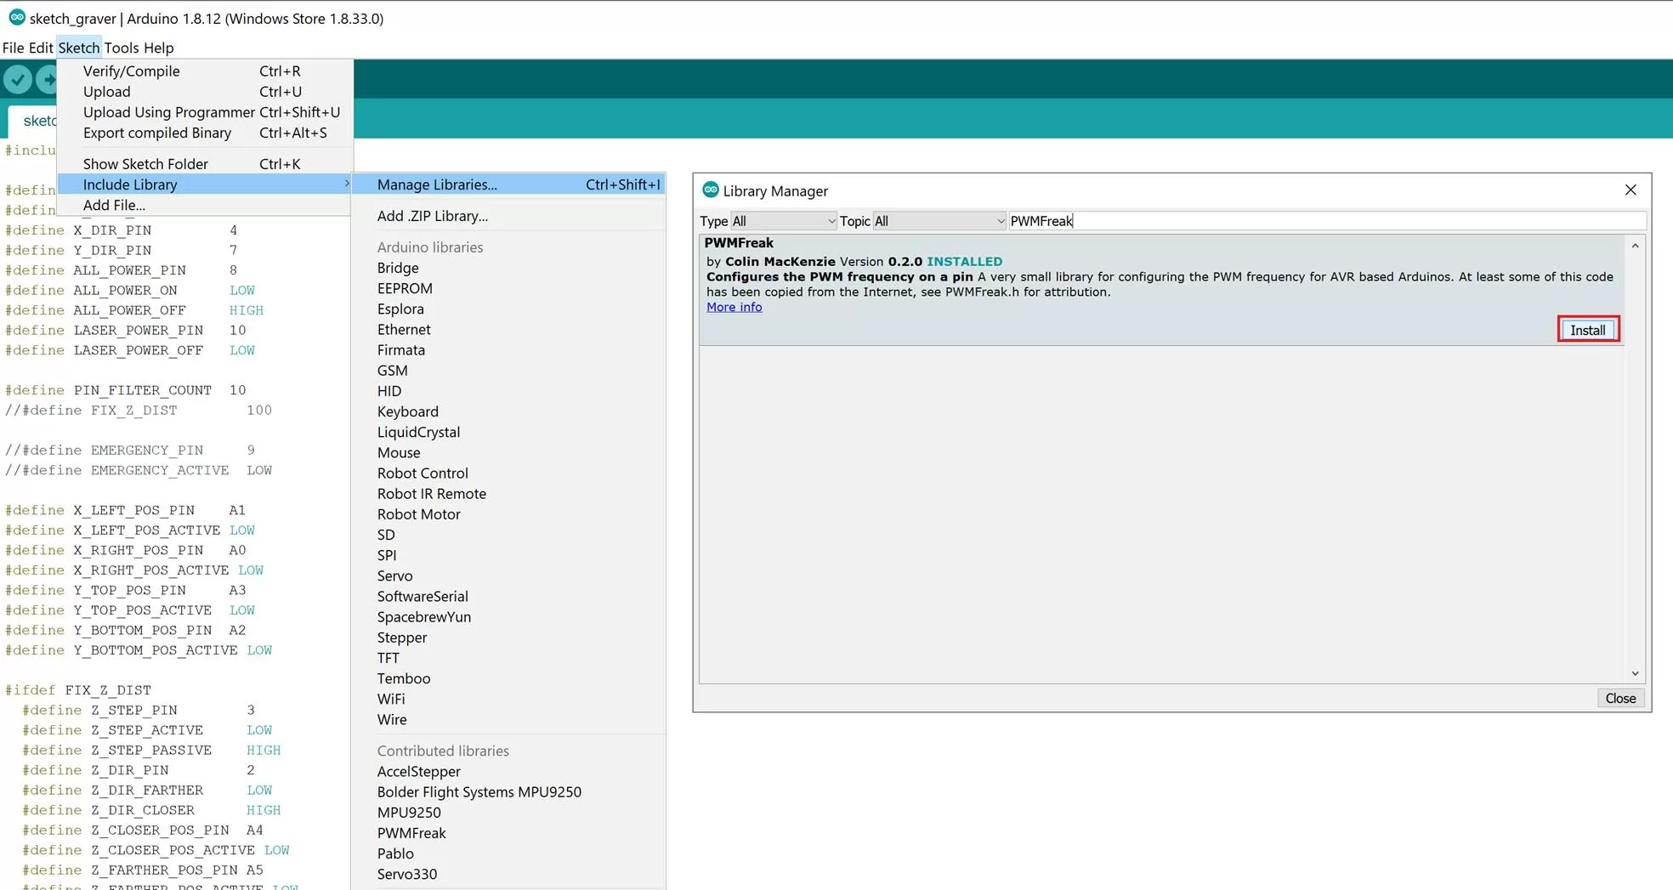The width and height of the screenshot is (1673, 890).
Task: Include the SoftwareSerial library
Action: click(x=508, y=597)
